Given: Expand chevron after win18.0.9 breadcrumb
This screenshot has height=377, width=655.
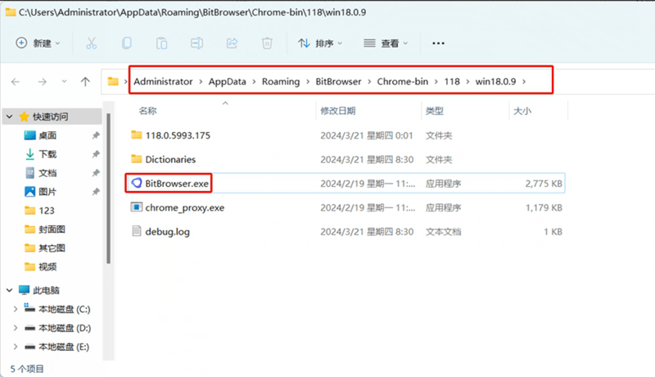Looking at the screenshot, I should tap(524, 81).
